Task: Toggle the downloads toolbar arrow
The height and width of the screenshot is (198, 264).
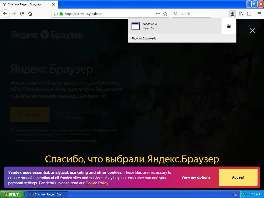Action: click(x=233, y=14)
